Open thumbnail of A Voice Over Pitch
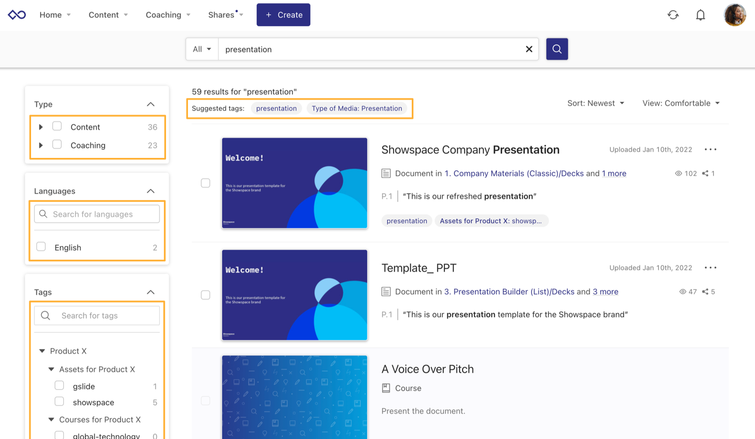Image resolution: width=755 pixels, height=439 pixels. point(295,397)
